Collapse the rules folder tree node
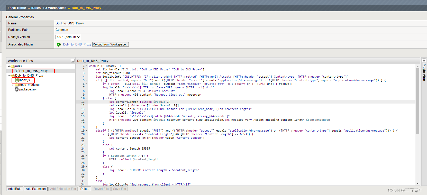 coord(9,66)
